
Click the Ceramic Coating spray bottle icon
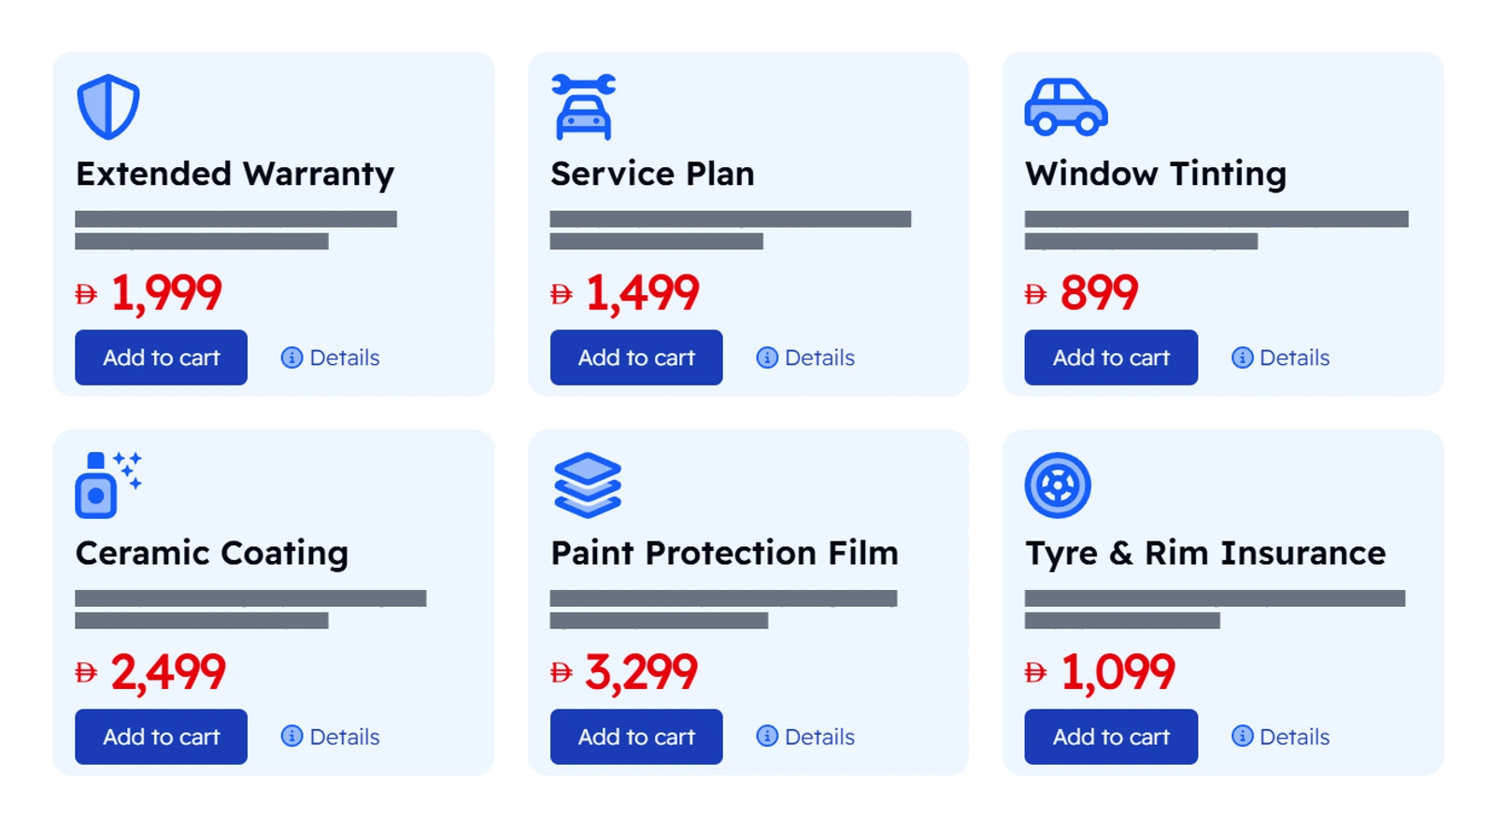point(107,485)
